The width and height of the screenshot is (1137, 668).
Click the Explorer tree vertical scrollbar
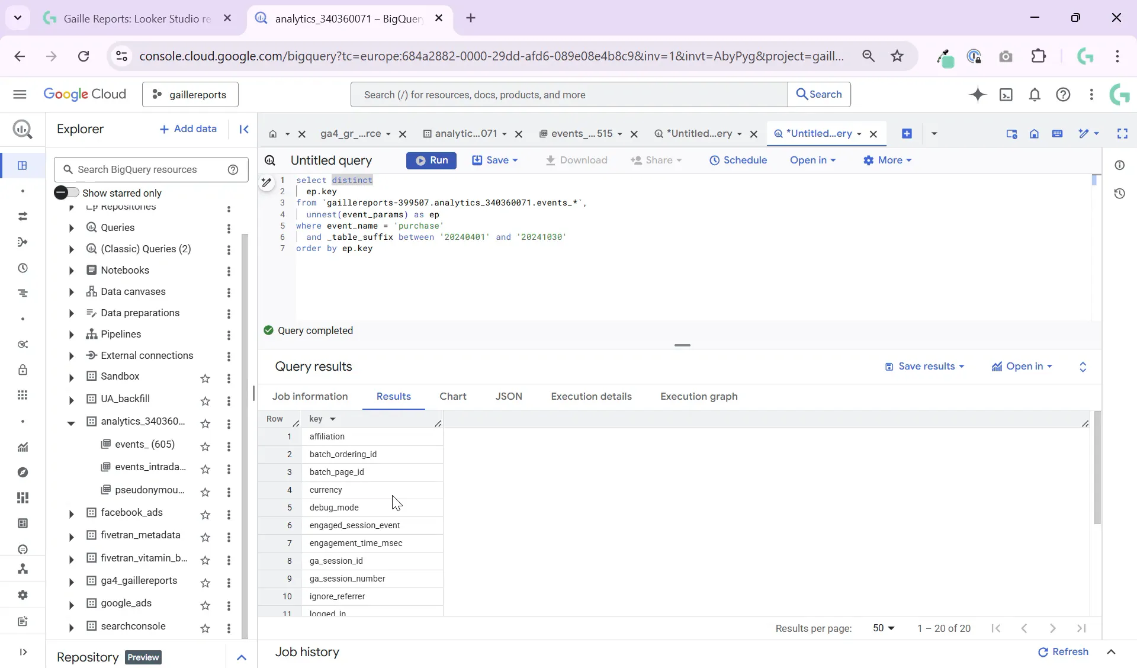[x=245, y=435]
